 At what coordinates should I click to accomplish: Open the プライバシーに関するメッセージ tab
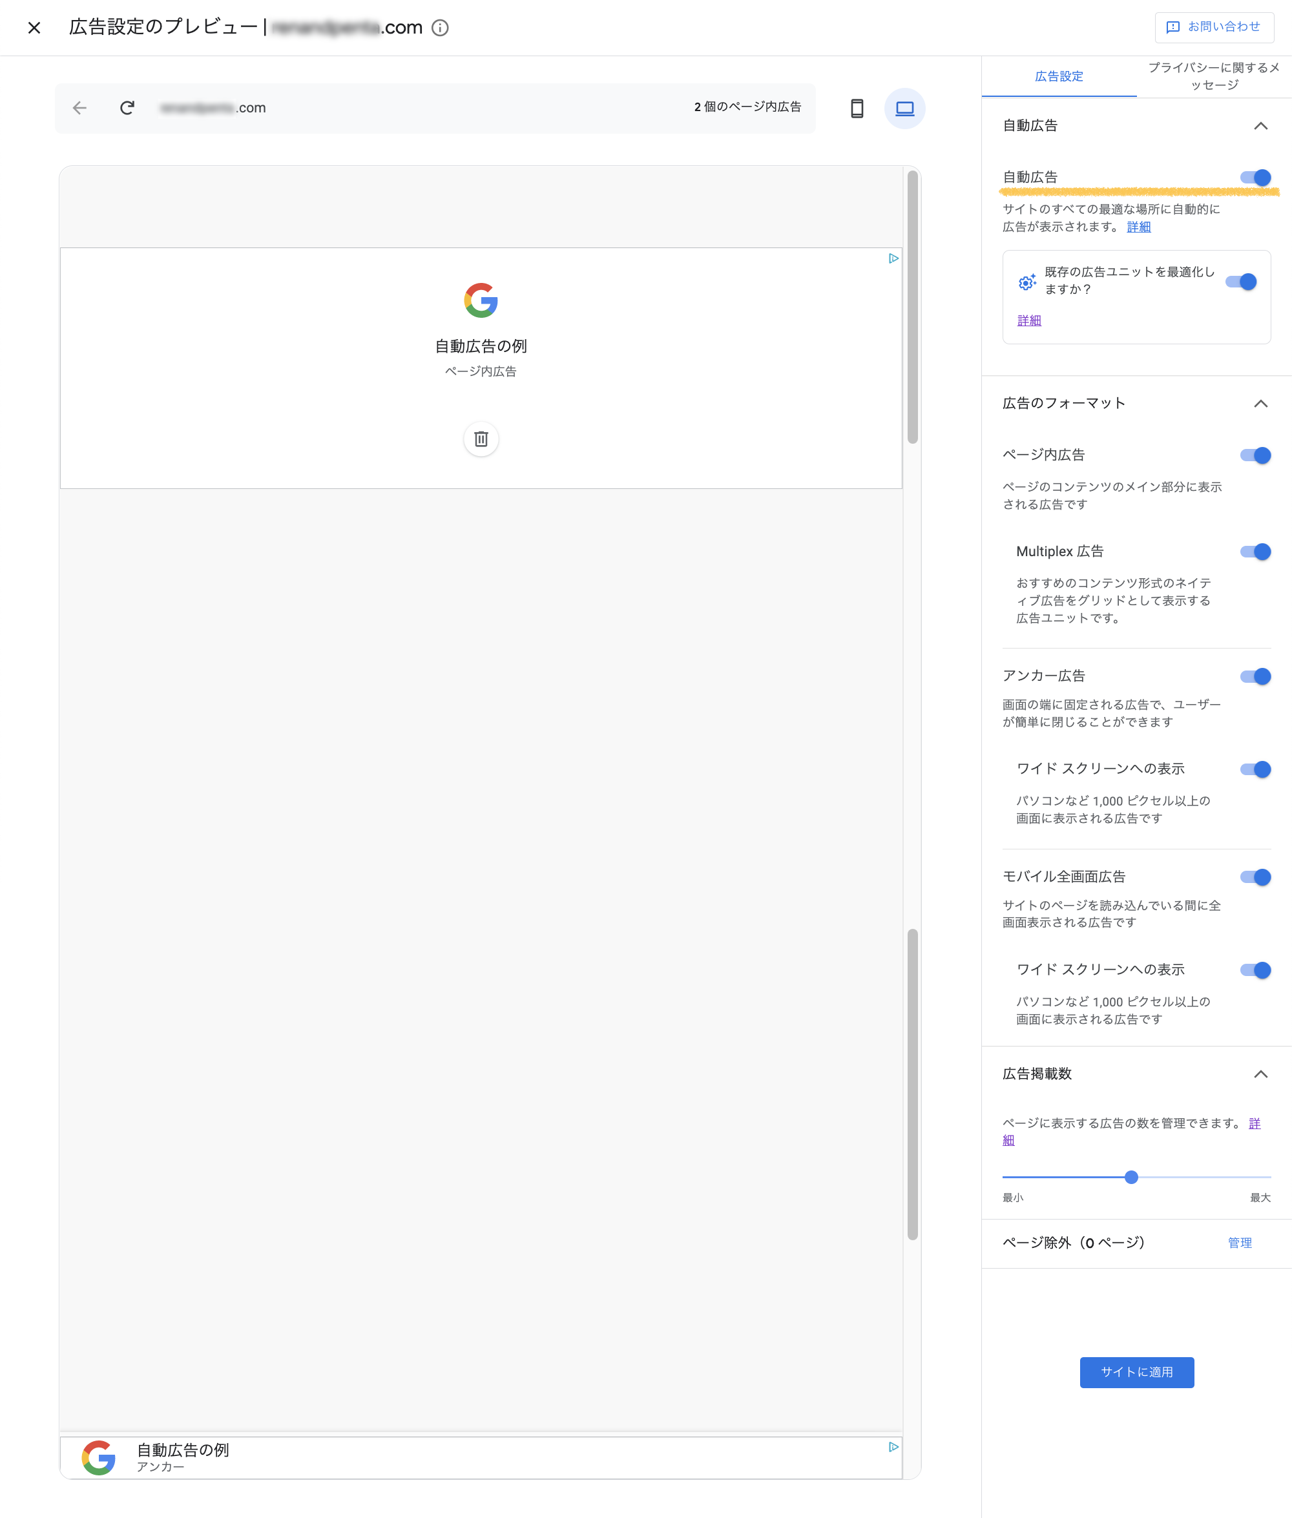pos(1214,76)
